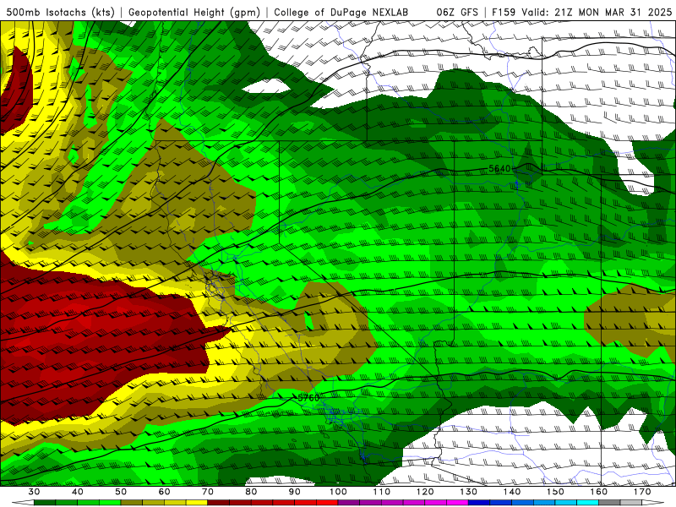Select the dark red swatch right of 70 in legend
676x507 pixels.
219,503
